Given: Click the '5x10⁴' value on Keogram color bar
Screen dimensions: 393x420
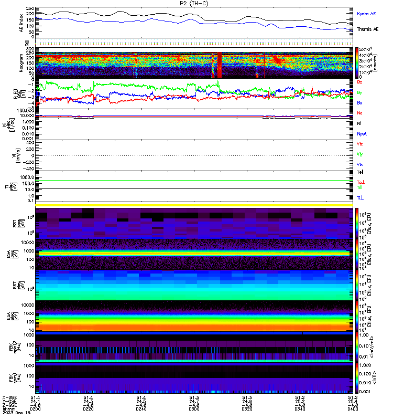Looking at the screenshot, I should coord(365,49).
